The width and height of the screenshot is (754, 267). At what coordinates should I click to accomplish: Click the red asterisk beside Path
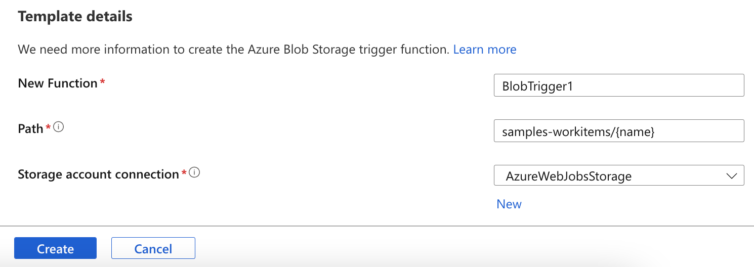click(x=49, y=128)
